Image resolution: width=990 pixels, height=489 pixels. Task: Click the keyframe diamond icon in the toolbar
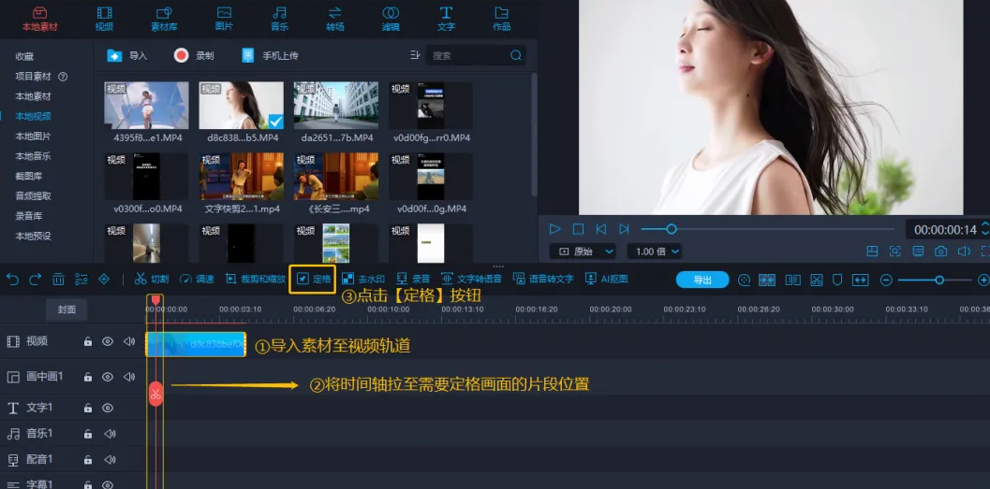click(x=104, y=280)
